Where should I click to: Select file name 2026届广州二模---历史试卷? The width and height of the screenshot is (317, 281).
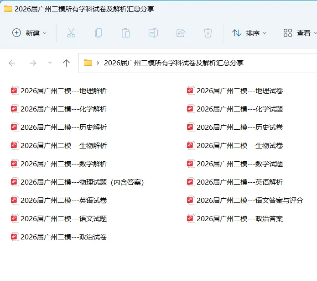(x=240, y=127)
